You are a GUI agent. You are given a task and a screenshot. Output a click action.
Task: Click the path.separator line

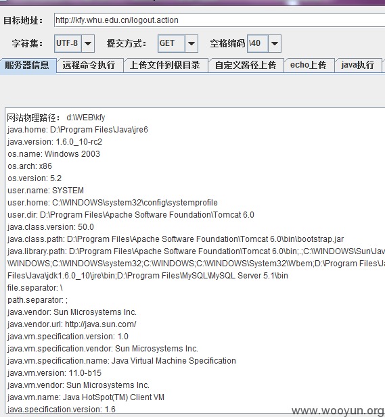[x=37, y=300]
